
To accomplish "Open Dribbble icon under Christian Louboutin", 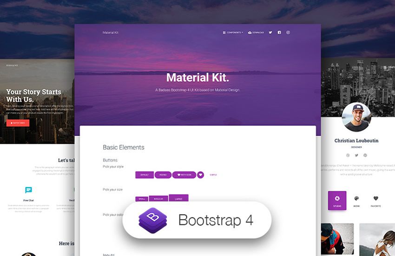I will [x=348, y=155].
